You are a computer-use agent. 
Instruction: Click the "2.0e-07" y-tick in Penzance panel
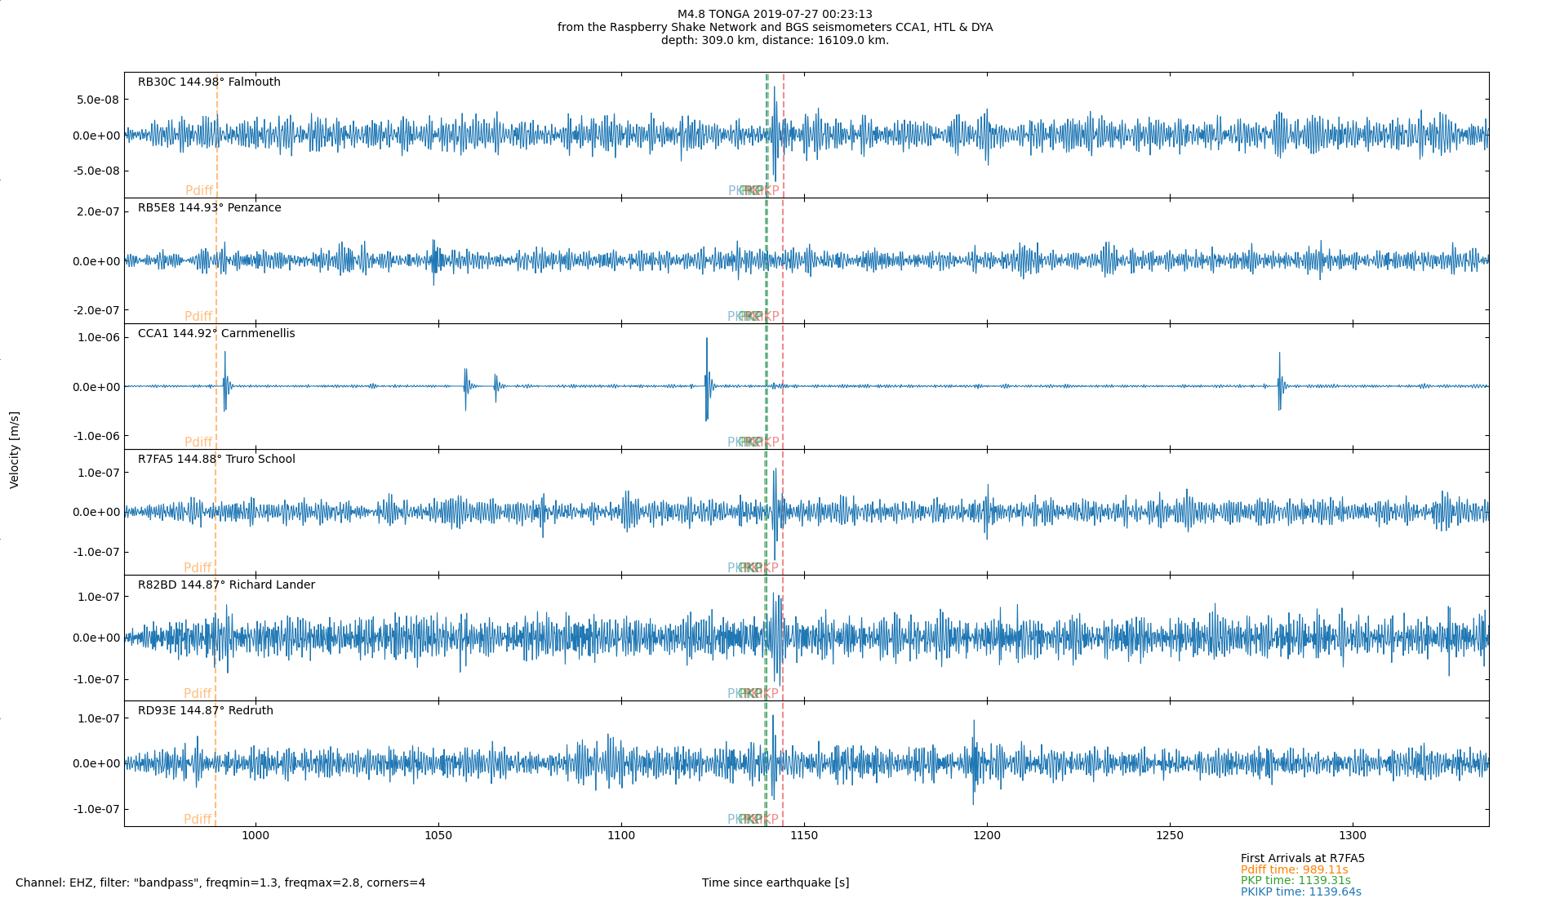pos(98,211)
